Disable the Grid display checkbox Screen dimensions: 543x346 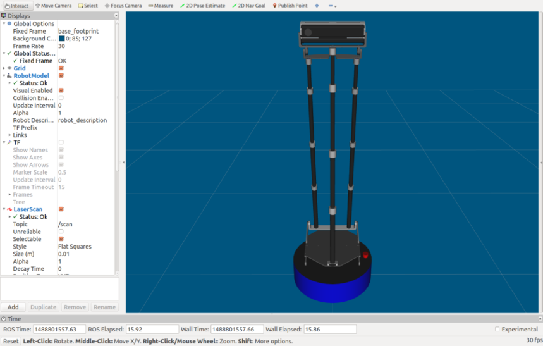pos(61,68)
